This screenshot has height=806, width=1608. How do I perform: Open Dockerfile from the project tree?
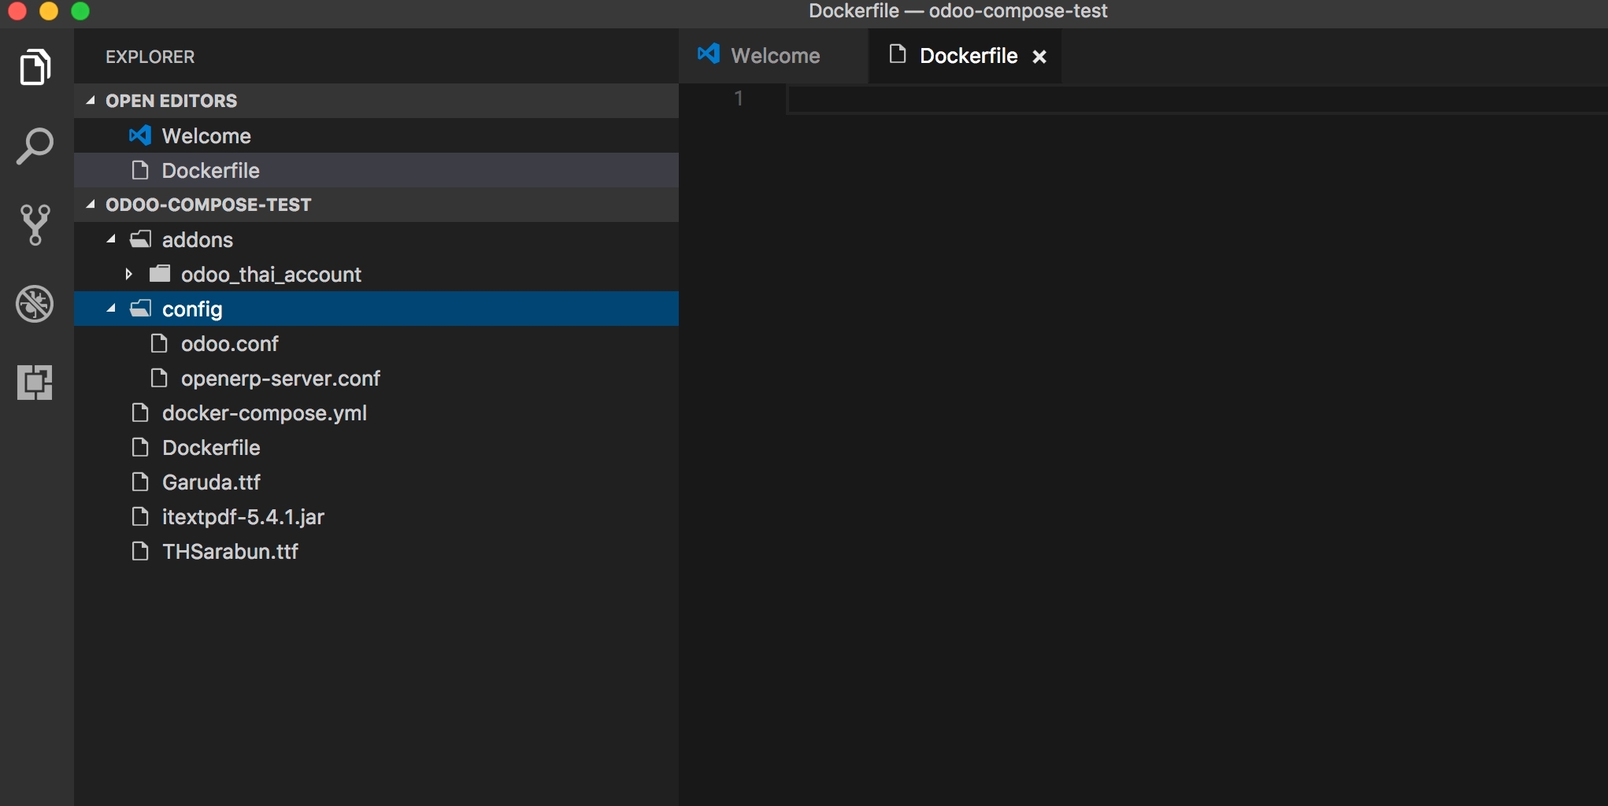click(211, 448)
